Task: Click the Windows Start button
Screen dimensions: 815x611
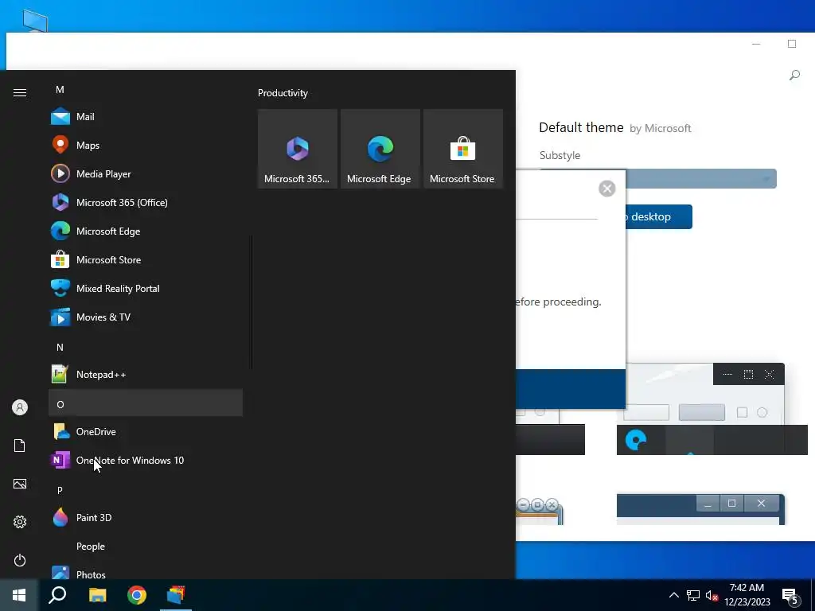Action: 19,595
